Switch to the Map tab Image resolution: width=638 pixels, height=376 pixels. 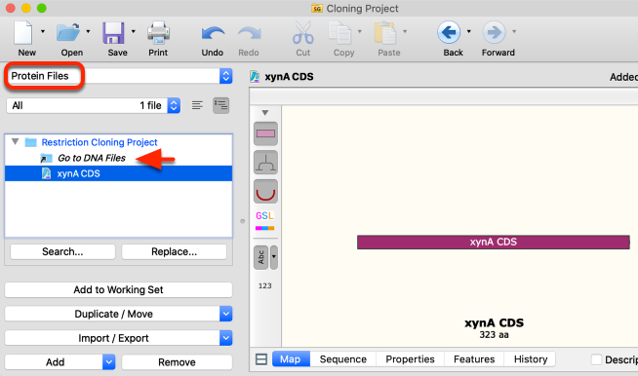[x=291, y=359]
